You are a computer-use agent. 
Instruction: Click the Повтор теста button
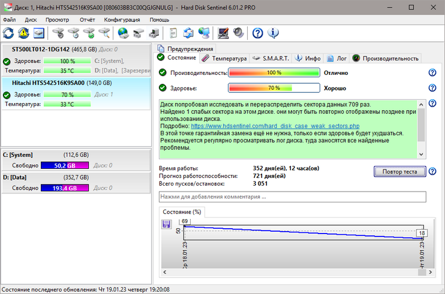(x=400, y=172)
